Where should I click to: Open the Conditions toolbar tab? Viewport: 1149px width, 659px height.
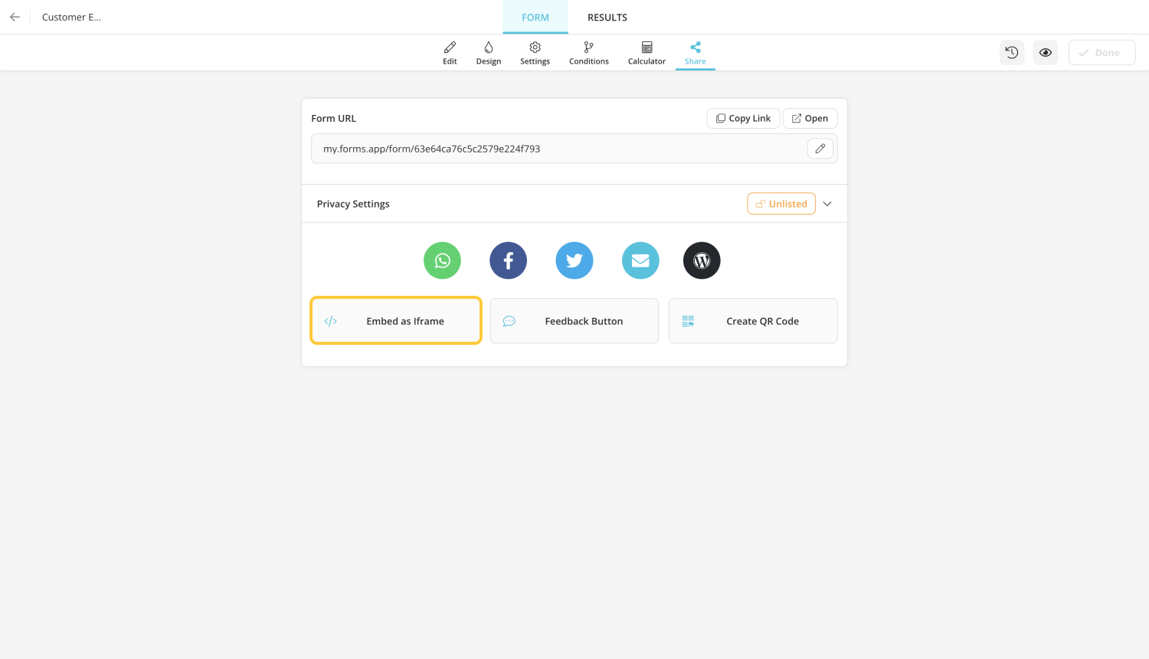tap(588, 53)
